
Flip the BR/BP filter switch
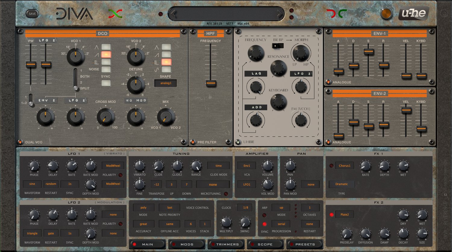tap(278, 46)
